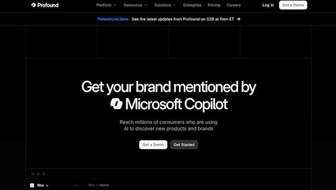Expand the Platform dropdown menu
Image resolution: width=336 pixels, height=190 pixels.
(x=106, y=5)
